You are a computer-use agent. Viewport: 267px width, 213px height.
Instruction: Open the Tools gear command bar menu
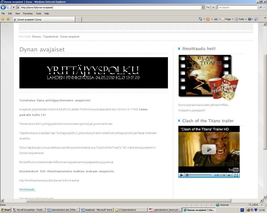pos(240,19)
